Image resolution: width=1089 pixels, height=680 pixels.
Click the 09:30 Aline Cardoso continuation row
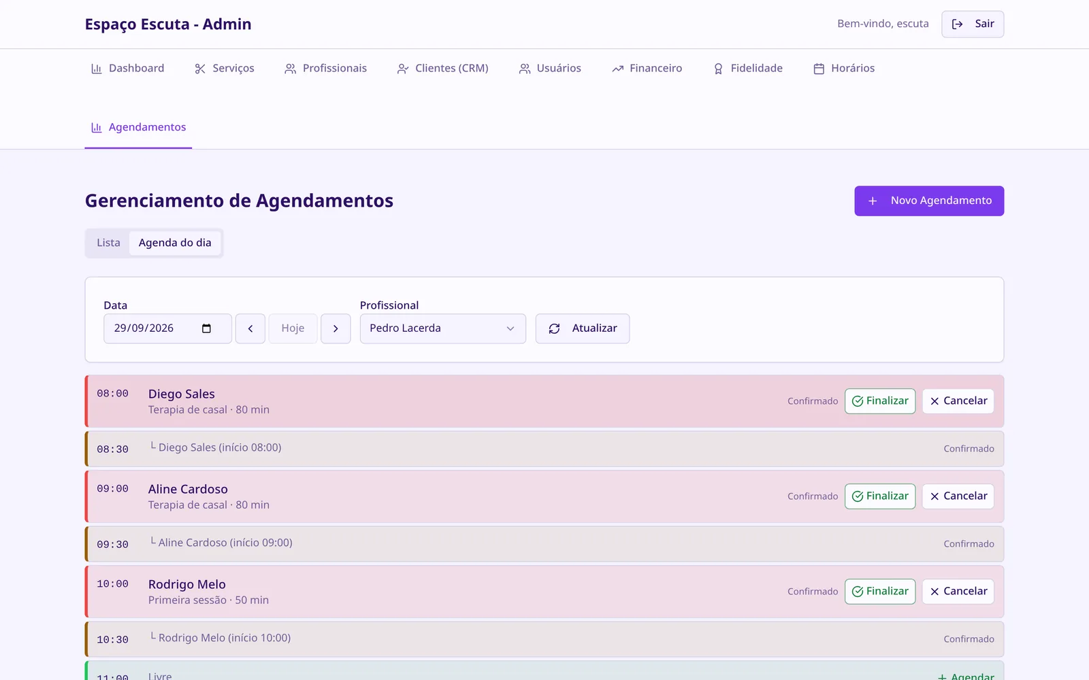pyautogui.click(x=544, y=544)
